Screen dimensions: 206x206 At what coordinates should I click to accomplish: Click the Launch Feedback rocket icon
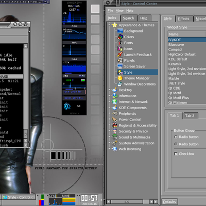120,55
